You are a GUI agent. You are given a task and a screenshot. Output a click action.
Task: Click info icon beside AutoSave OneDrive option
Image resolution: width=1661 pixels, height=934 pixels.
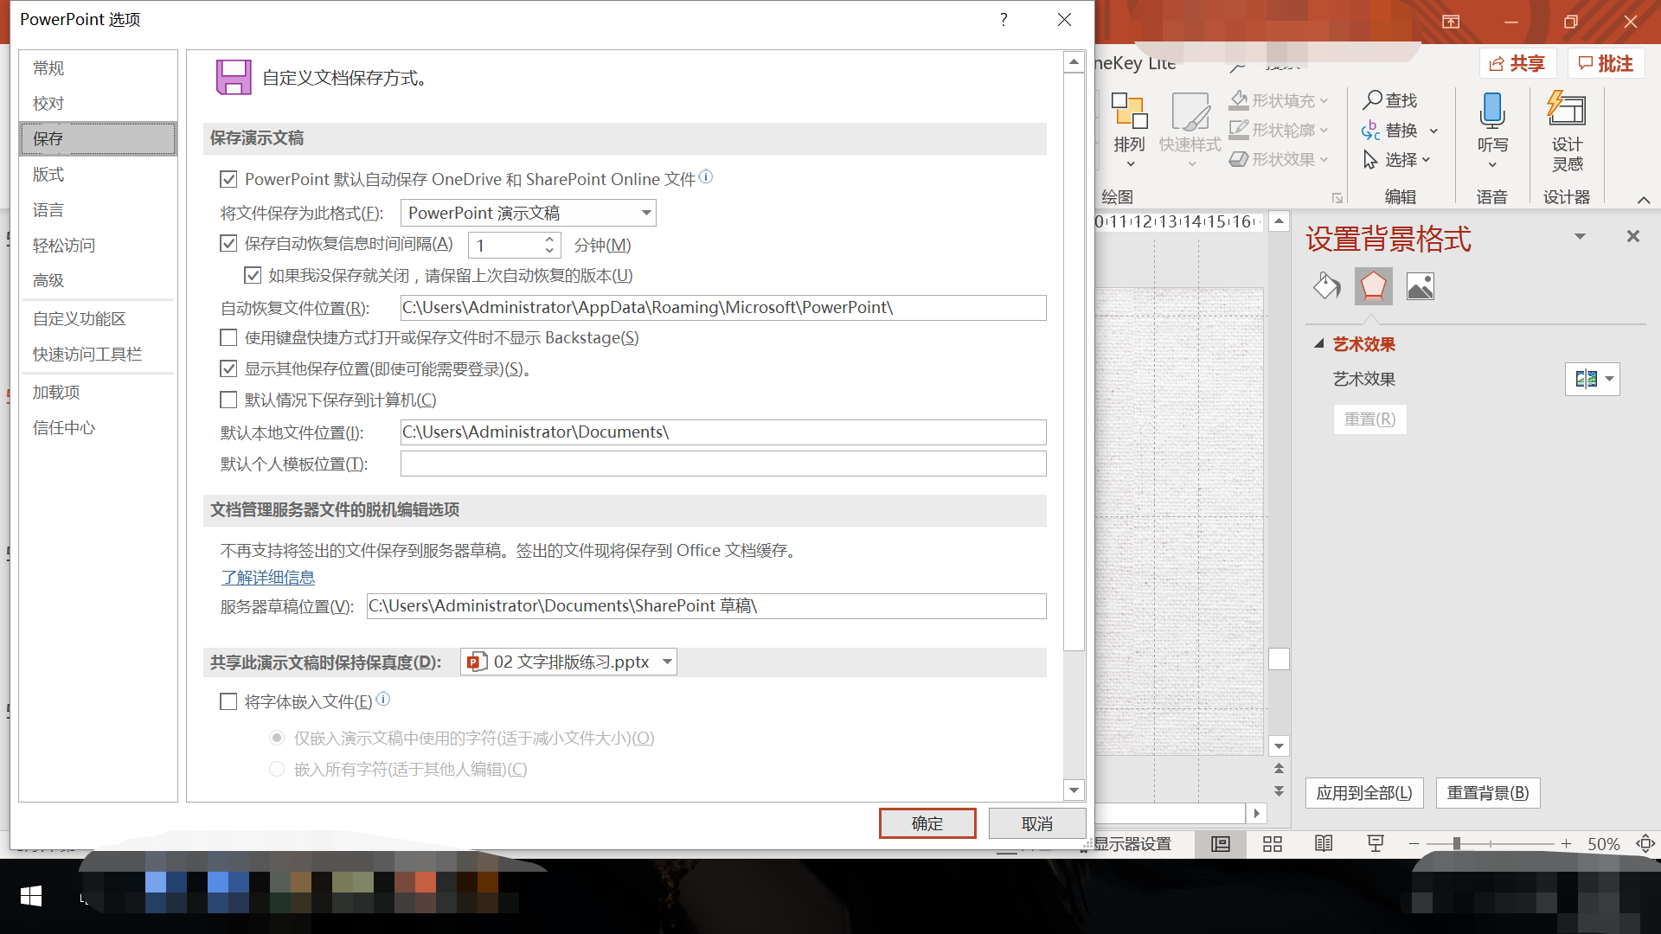[x=706, y=177]
